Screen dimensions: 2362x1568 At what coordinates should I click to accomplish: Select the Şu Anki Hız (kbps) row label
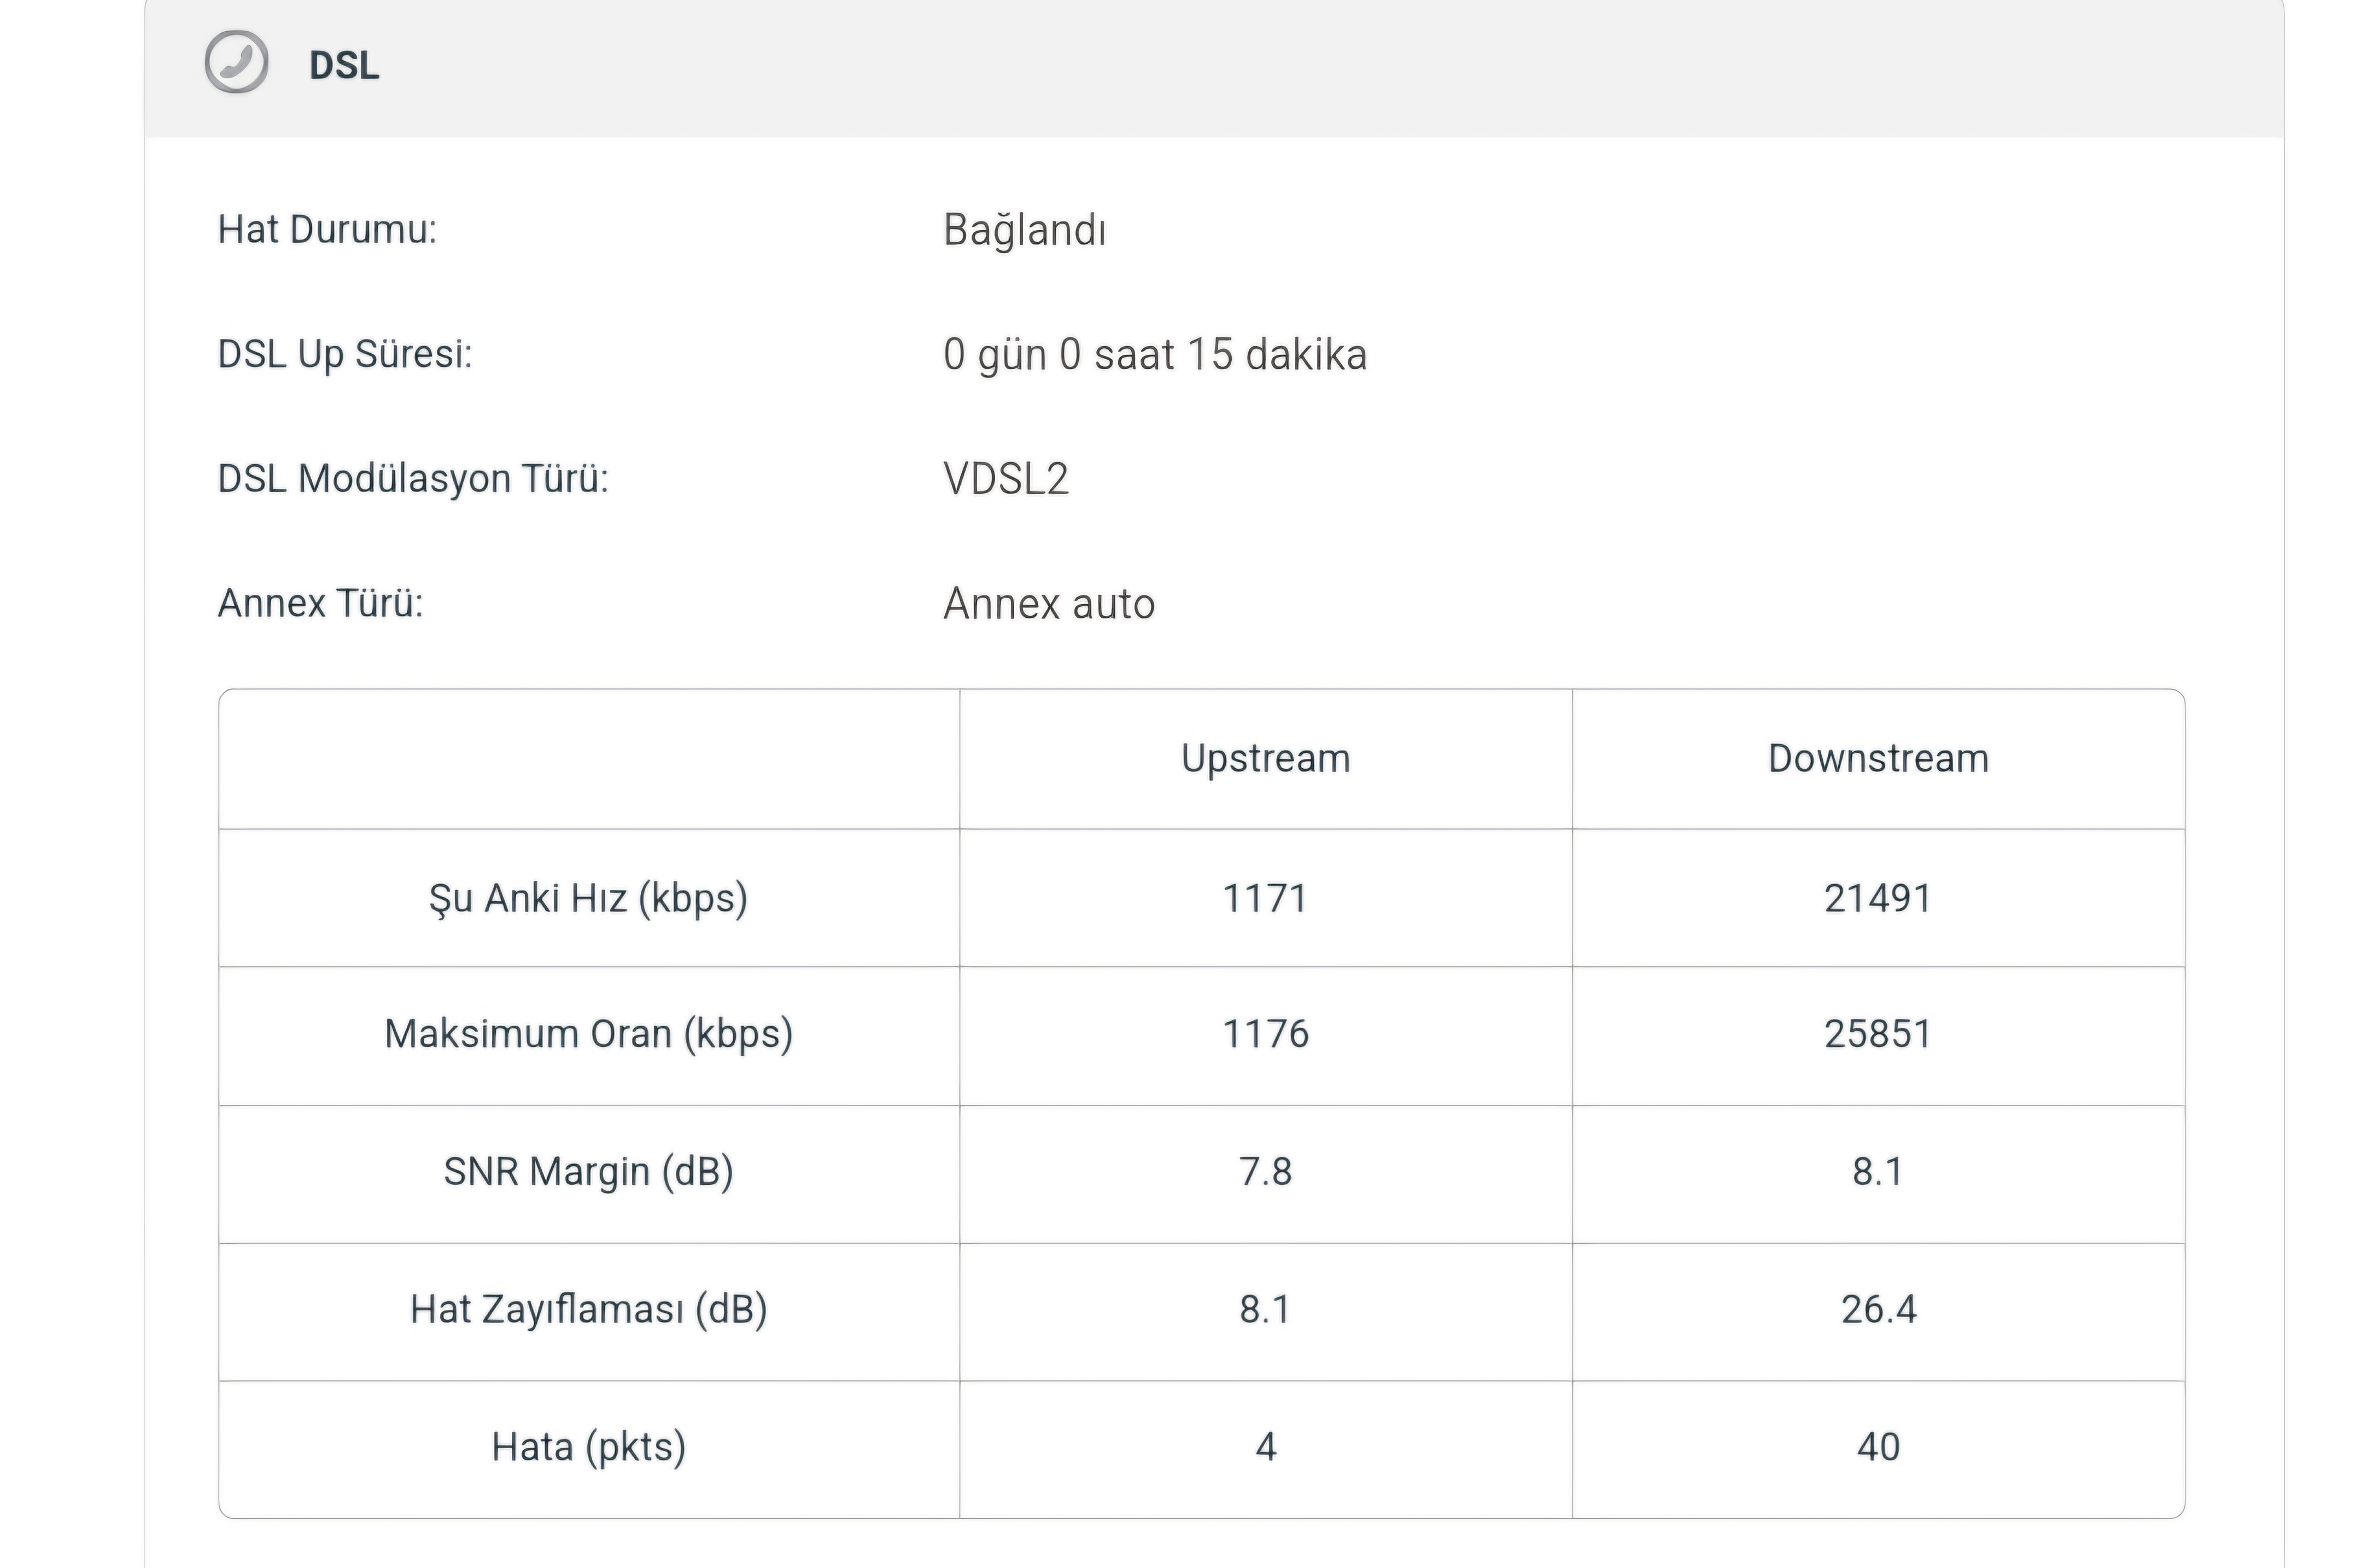(x=588, y=898)
